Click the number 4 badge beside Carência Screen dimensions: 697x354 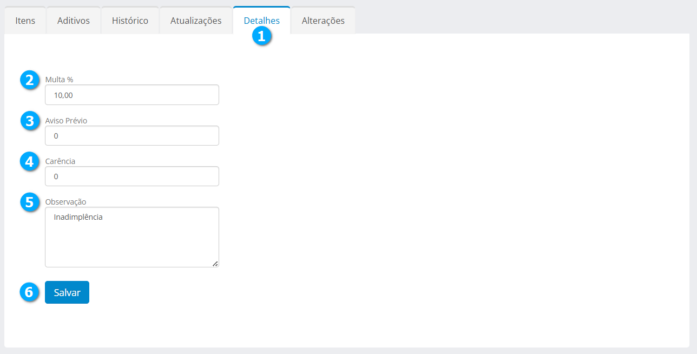pyautogui.click(x=29, y=161)
